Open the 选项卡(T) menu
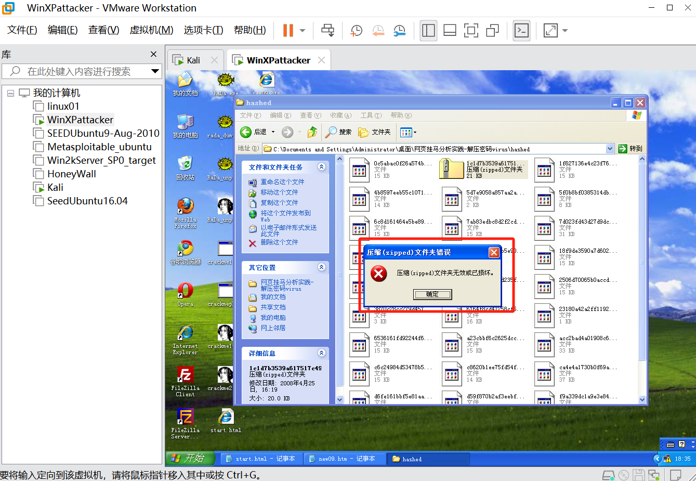 point(203,30)
